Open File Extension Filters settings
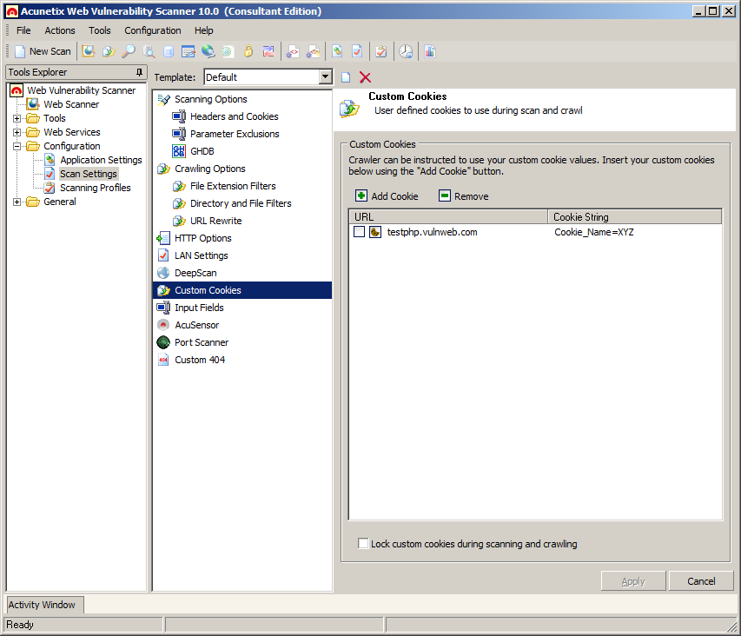 point(233,186)
